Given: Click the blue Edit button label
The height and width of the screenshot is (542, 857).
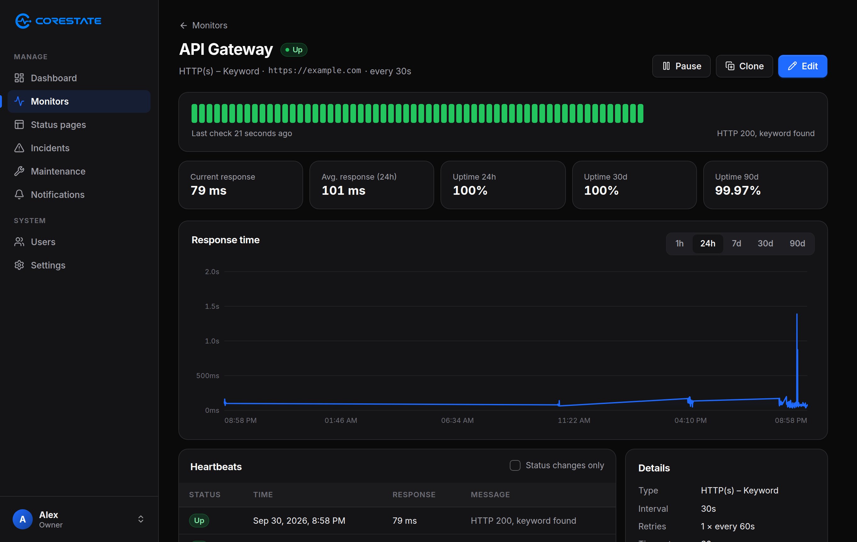Looking at the screenshot, I should tap(810, 66).
